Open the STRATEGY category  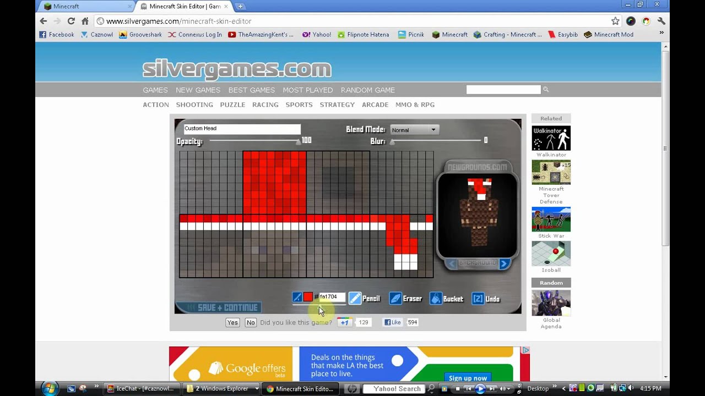[337, 105]
